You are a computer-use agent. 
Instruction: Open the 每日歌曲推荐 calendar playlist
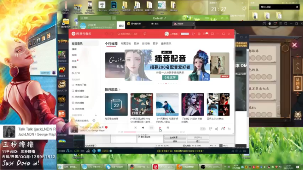pos(116,105)
